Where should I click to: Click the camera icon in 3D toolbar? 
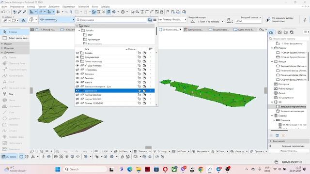point(136,157)
